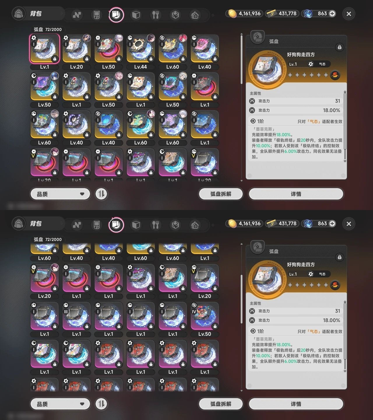Select the game console category icon
The width and height of the screenshot is (373, 420).
(x=96, y=15)
